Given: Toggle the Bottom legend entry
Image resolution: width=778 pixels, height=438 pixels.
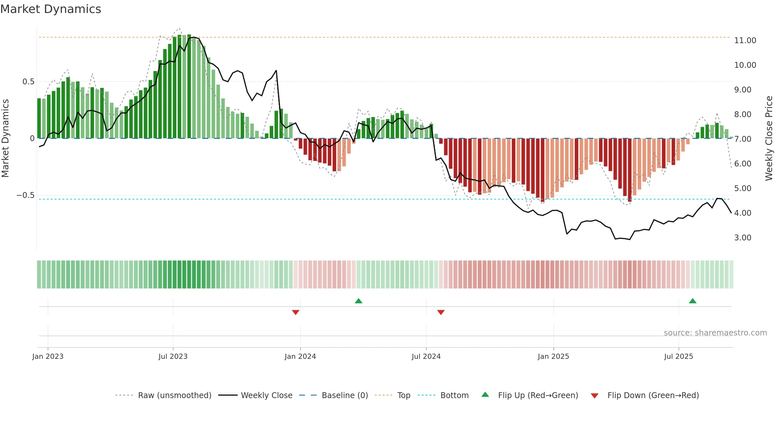Looking at the screenshot, I should click(443, 395).
